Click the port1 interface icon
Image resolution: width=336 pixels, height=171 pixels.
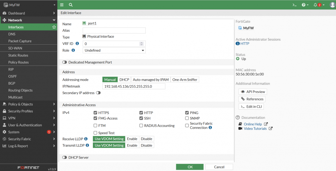click(x=84, y=23)
